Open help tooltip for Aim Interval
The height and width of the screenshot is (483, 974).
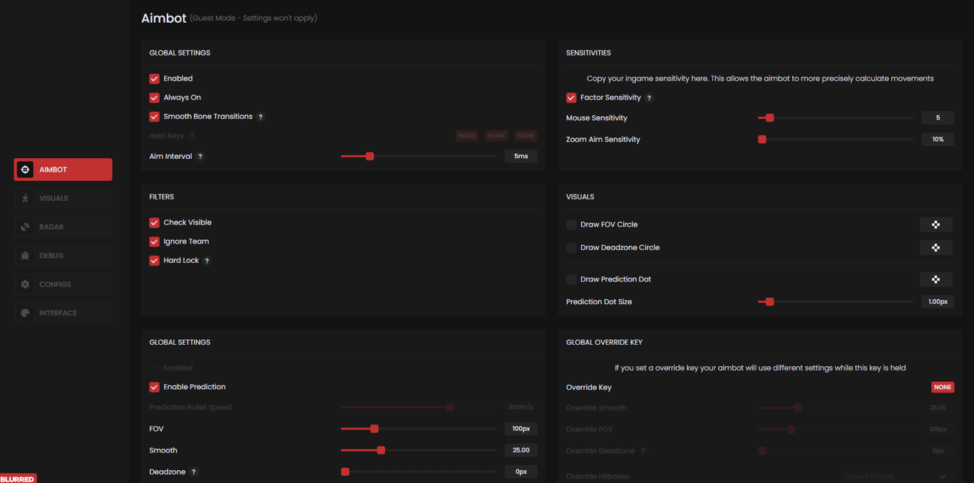click(x=200, y=157)
